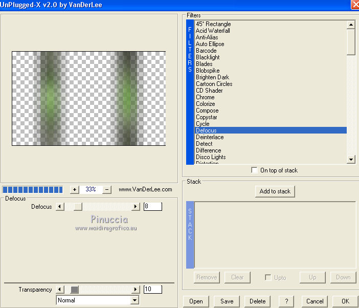Click the Filters list scroll-down arrow

[x=351, y=159]
